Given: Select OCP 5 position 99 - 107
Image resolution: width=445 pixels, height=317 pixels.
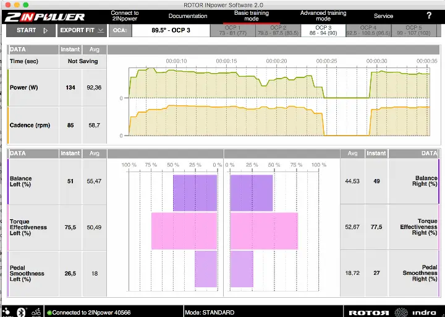Looking at the screenshot, I should 413,30.
